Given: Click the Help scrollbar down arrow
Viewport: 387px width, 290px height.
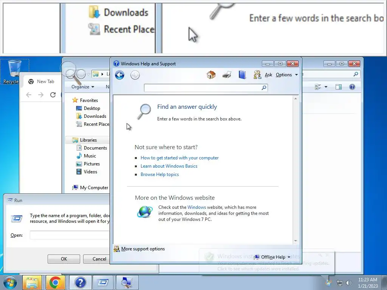Looking at the screenshot, I should pos(296,241).
